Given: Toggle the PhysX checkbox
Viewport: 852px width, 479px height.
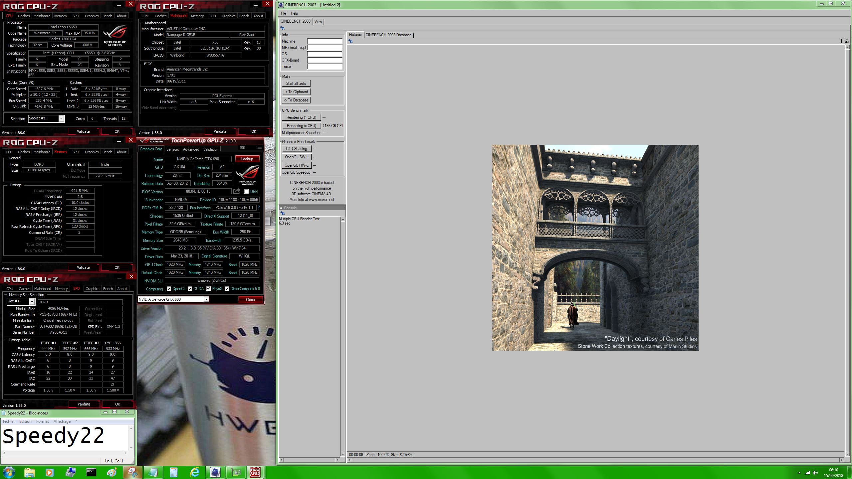Looking at the screenshot, I should pyautogui.click(x=209, y=289).
